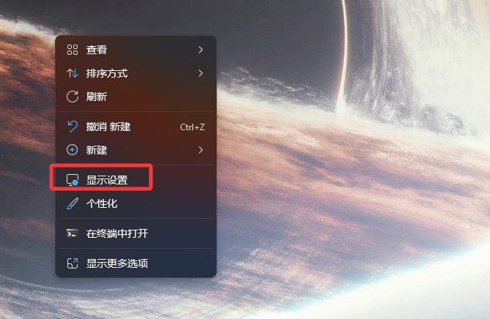Click empty desktop wallpaper to dismiss menu
Image resolution: width=490 pixels, height=319 pixels.
pyautogui.click(x=344, y=219)
